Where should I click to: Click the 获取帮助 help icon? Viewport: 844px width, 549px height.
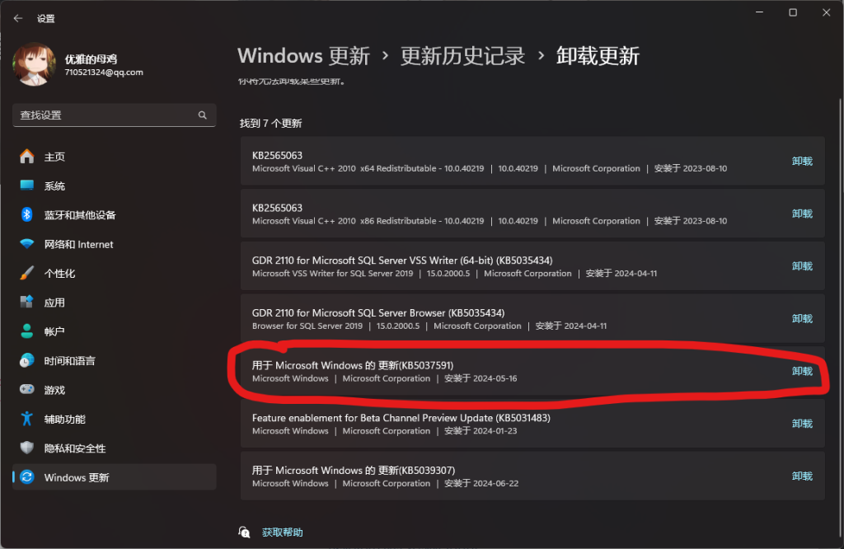pyautogui.click(x=244, y=533)
